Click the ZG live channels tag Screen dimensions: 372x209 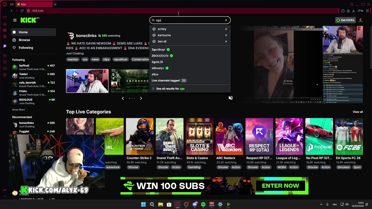(183, 80)
